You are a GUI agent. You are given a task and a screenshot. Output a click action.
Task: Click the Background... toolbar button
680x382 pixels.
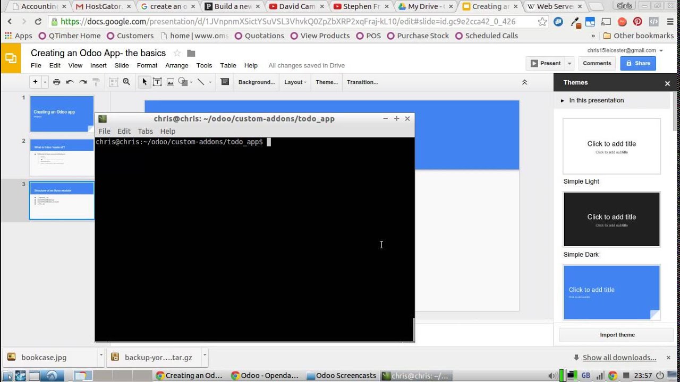click(x=257, y=82)
